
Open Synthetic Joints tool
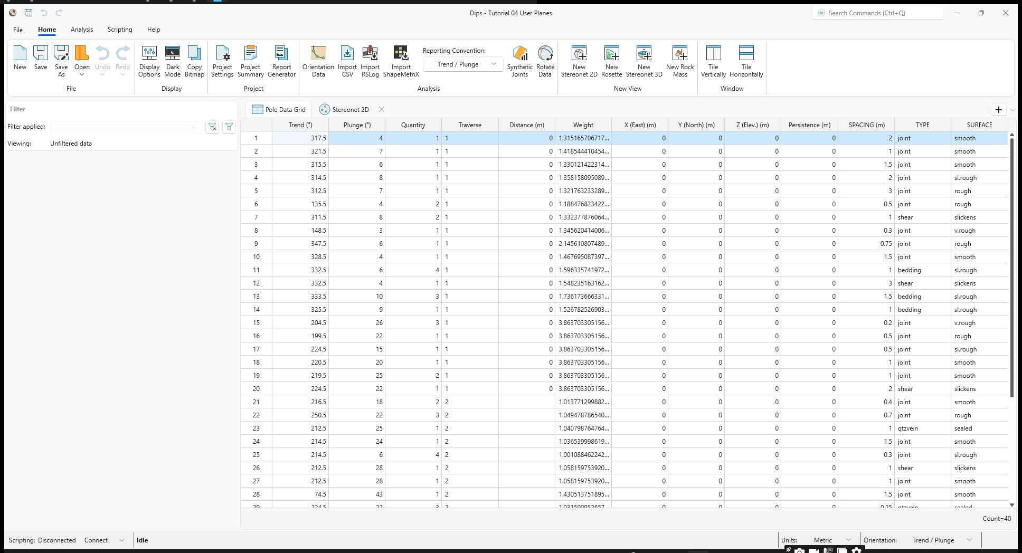pyautogui.click(x=520, y=61)
